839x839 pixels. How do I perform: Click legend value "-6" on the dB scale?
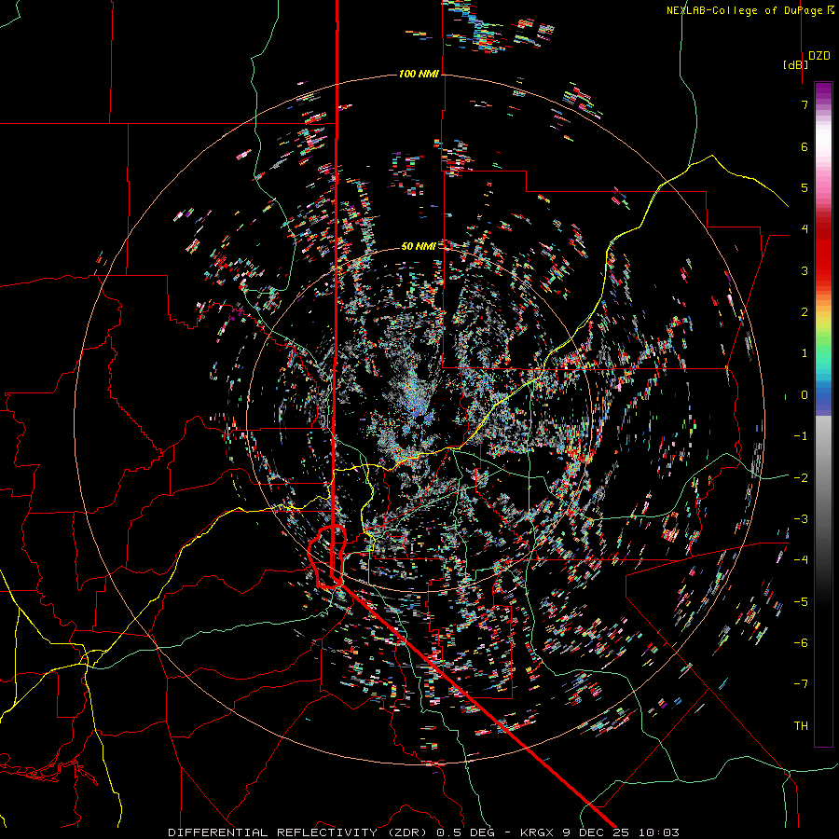[801, 643]
